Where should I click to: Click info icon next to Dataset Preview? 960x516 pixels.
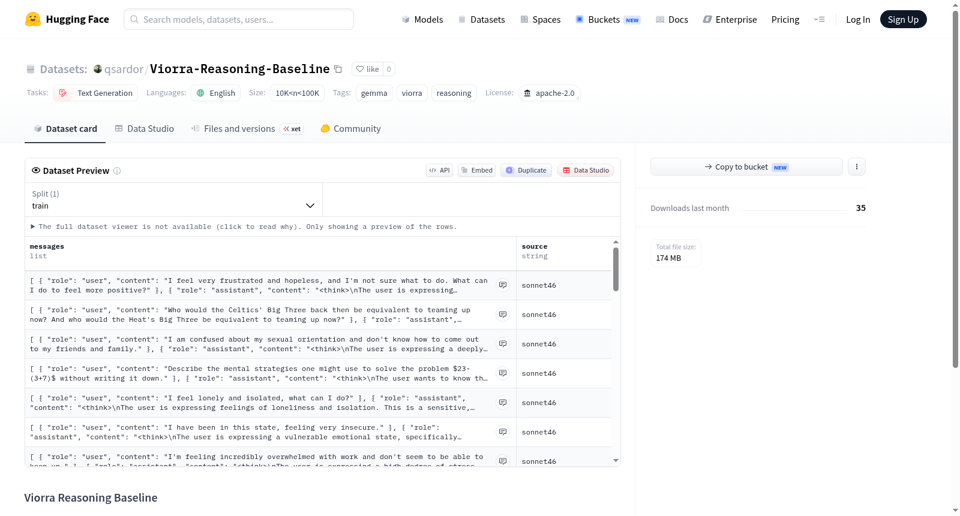tap(117, 171)
